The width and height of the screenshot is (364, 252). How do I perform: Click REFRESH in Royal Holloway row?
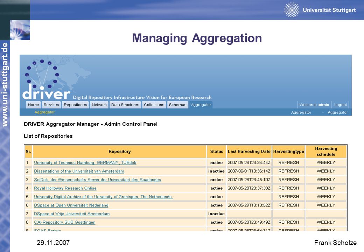tap(288, 188)
